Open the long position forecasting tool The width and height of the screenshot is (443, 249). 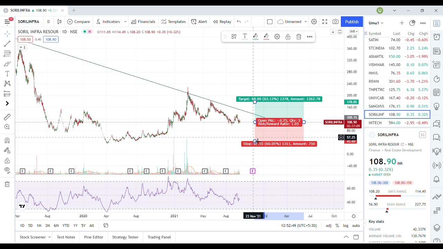7,93
